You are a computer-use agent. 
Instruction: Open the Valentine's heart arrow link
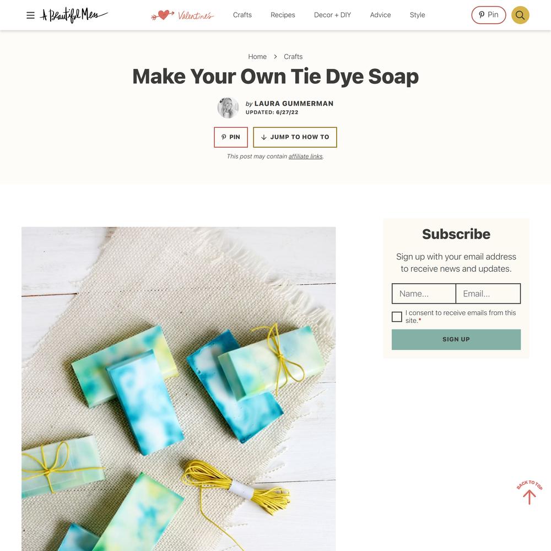[182, 15]
